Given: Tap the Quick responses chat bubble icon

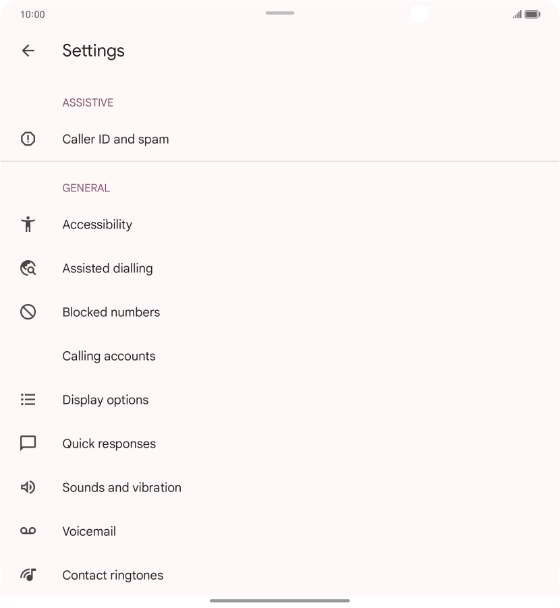Looking at the screenshot, I should (28, 444).
